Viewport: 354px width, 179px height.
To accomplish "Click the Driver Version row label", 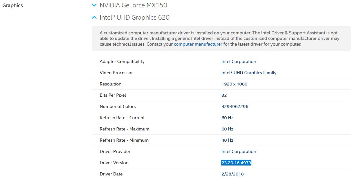I will tap(114, 163).
